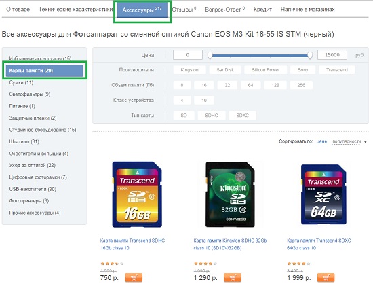Toggle Transcend manufacturer filter
The image size is (373, 284).
coord(337,70)
